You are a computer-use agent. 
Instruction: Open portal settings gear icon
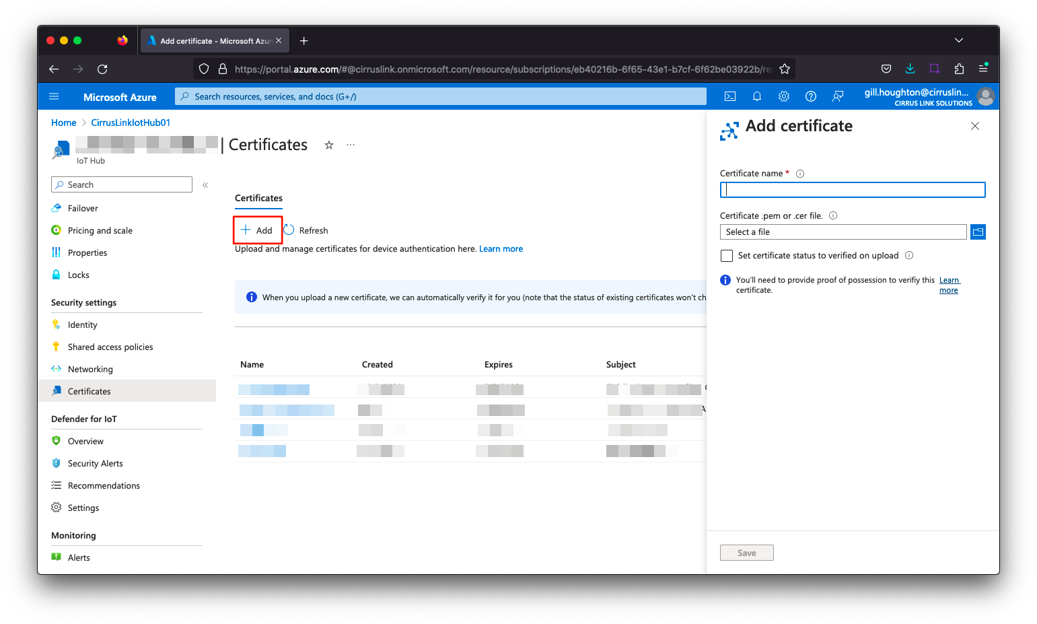783,96
